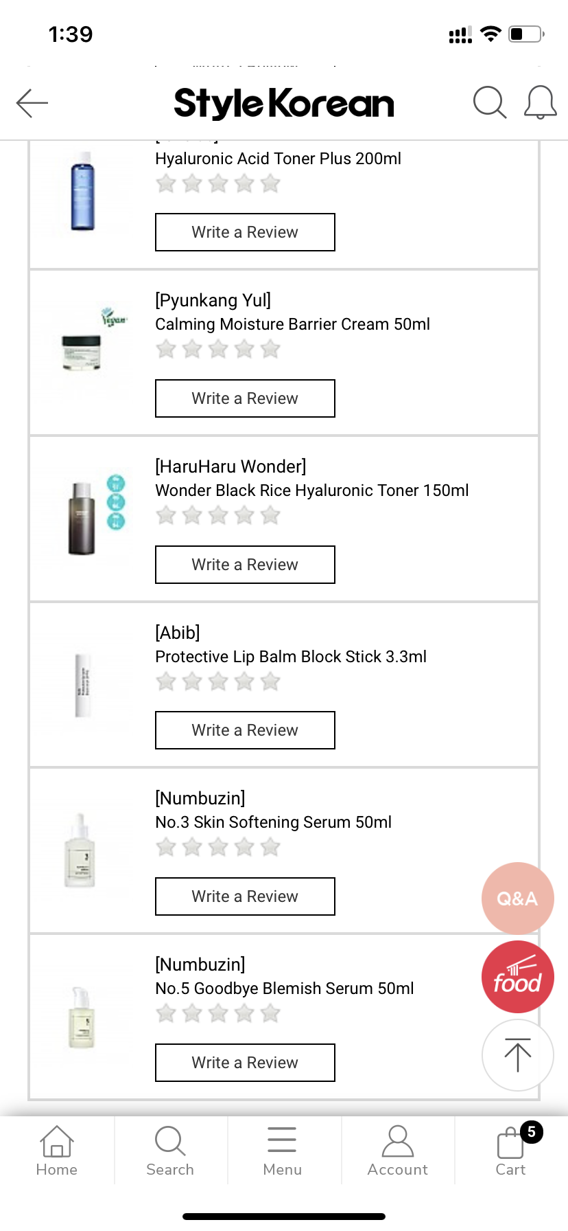This screenshot has height=1231, width=568.
Task: Open the Menu tab
Action: (283, 1150)
